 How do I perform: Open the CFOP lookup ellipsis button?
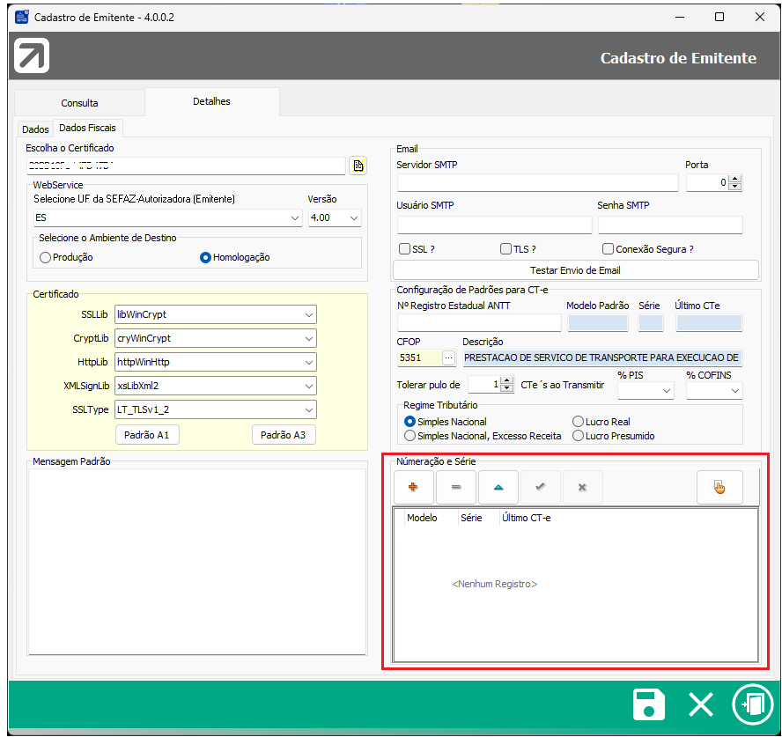tap(448, 357)
